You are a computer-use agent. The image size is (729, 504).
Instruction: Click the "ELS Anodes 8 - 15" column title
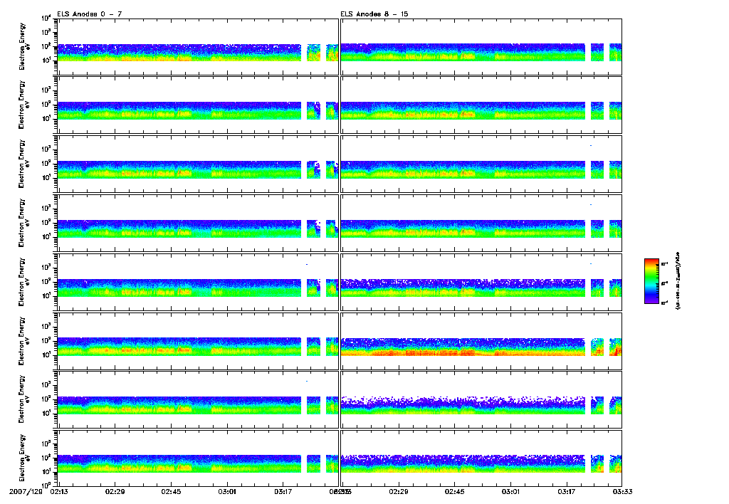(374, 14)
